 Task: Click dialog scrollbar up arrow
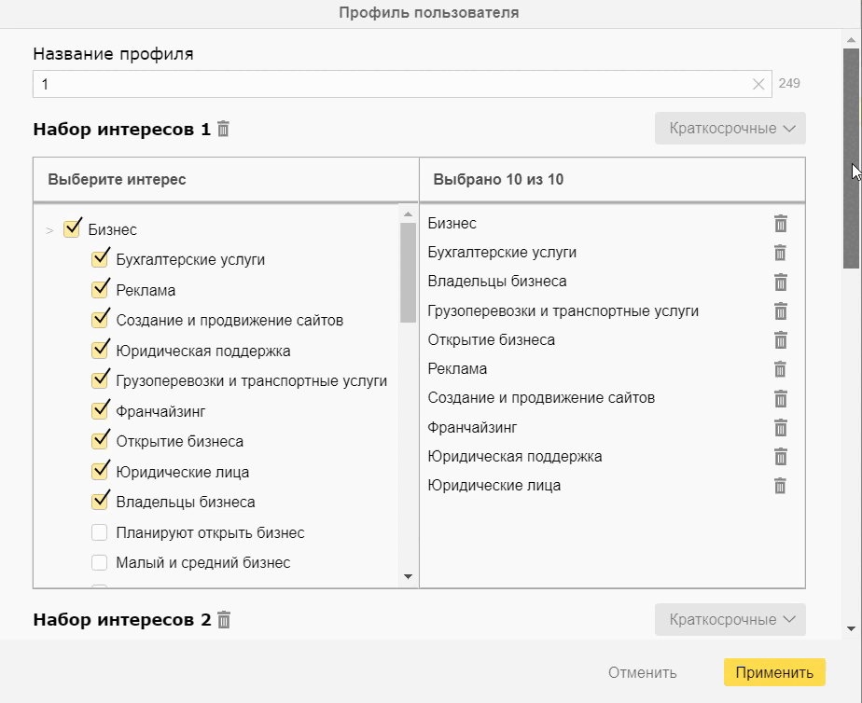pos(852,40)
